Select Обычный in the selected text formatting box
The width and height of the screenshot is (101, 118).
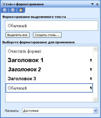[51, 26]
